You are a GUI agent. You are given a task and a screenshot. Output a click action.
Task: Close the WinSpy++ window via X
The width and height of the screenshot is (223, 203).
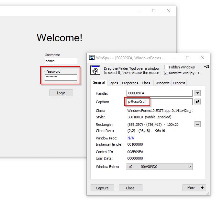pos(203,58)
